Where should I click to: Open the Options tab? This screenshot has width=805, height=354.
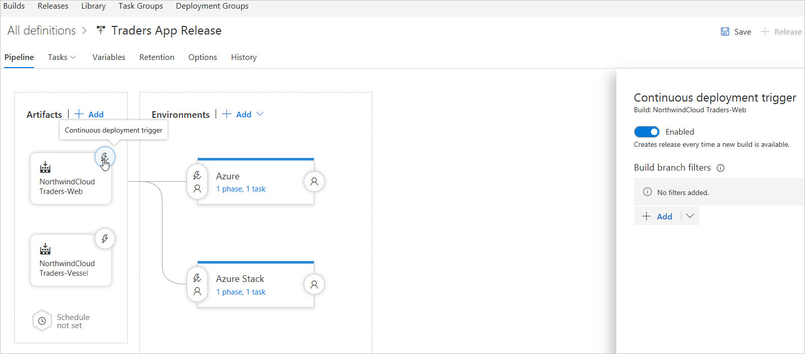[x=202, y=57]
